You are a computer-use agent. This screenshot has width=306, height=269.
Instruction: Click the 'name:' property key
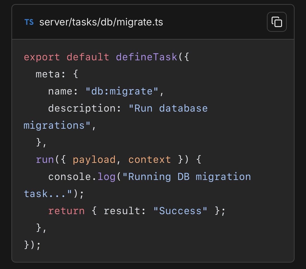pos(63,91)
